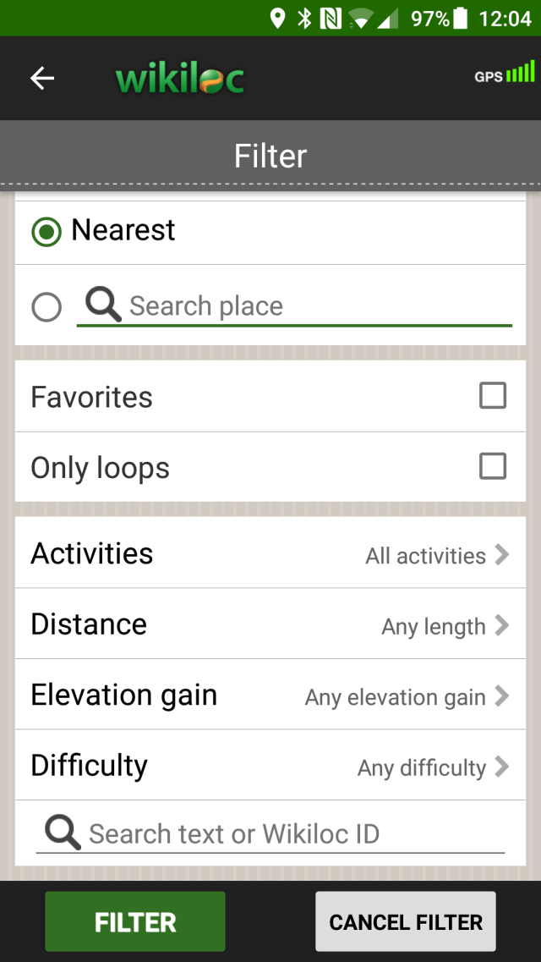Expand the Activities chevron
Image resolution: width=541 pixels, height=962 pixels.
point(502,554)
